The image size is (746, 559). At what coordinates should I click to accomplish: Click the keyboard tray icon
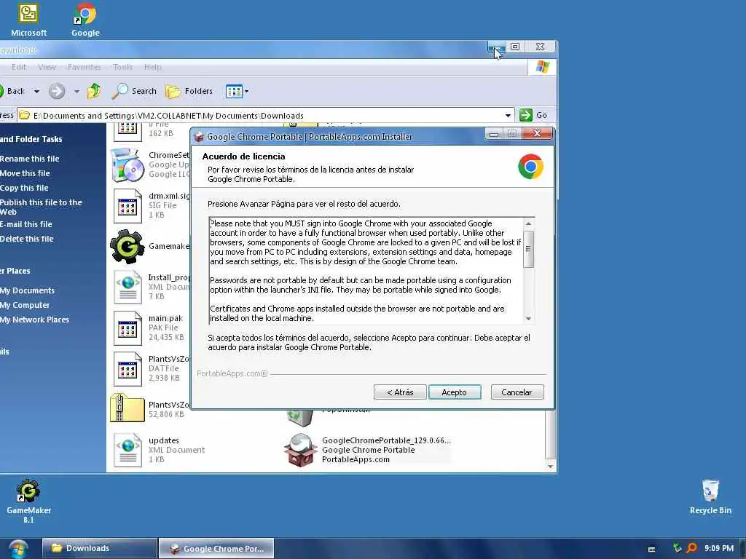pos(652,549)
